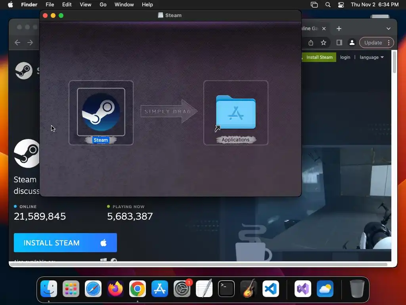This screenshot has height=305, width=406.
Task: Click the Steam logo at top of web page
Action: click(x=24, y=71)
